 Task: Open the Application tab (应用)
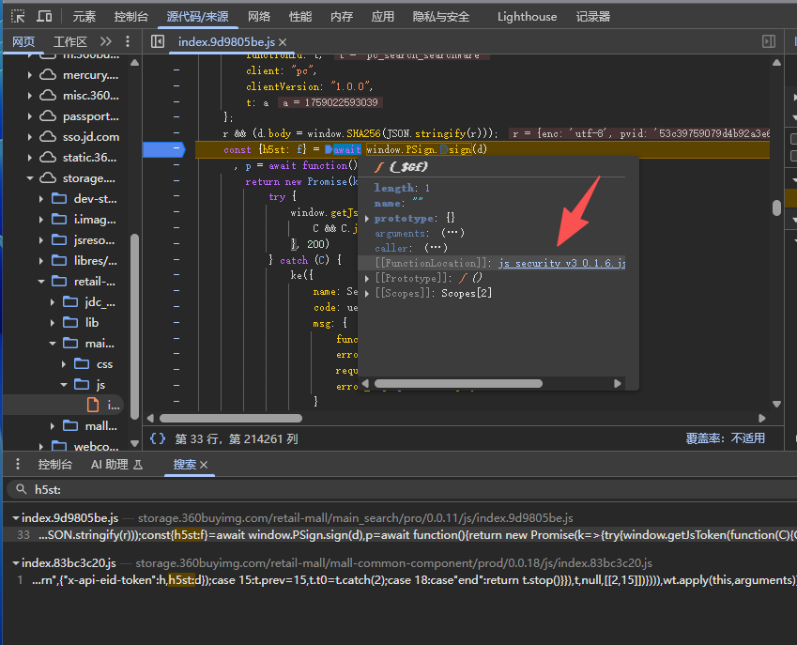point(383,17)
